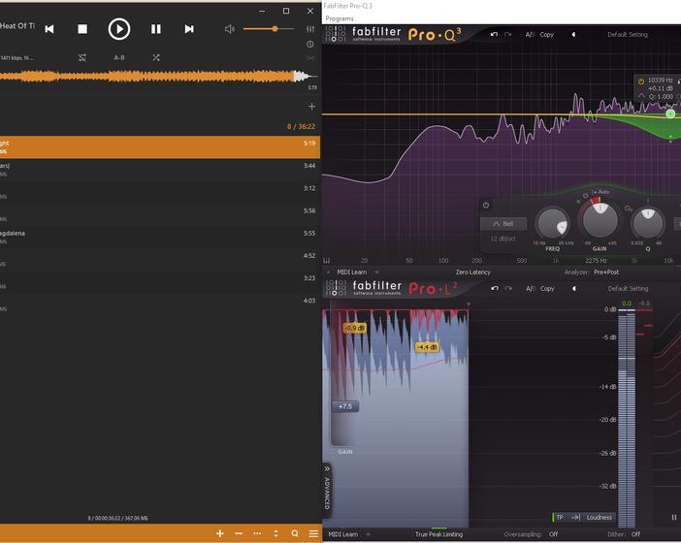Search playlist using magnifier icon
The image size is (681, 543).
[x=295, y=533]
